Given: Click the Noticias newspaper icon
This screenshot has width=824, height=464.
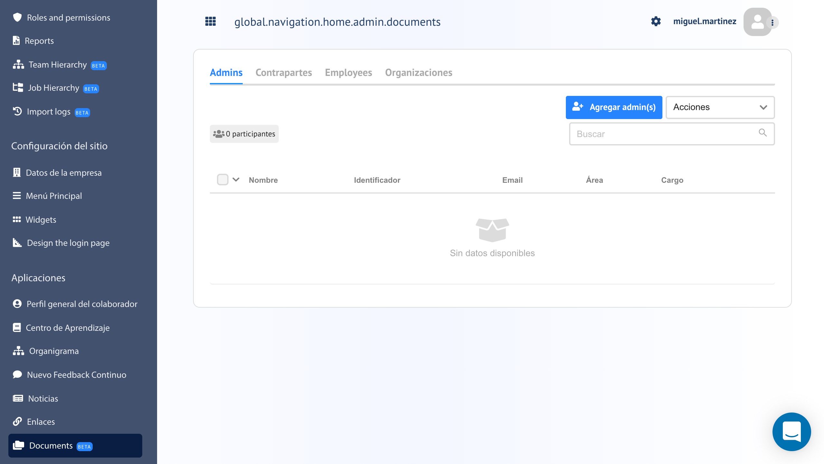Looking at the screenshot, I should [18, 398].
